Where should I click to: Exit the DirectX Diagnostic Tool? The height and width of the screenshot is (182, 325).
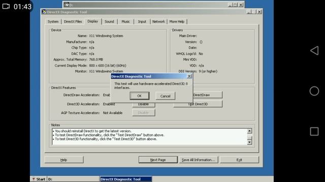pyautogui.click(x=239, y=160)
